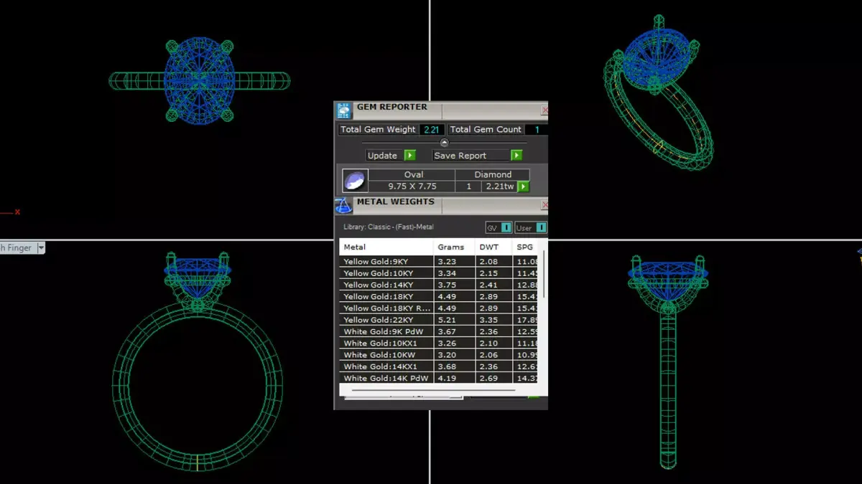Click the Library: Classic - (Fast)-Metal label

click(x=389, y=227)
